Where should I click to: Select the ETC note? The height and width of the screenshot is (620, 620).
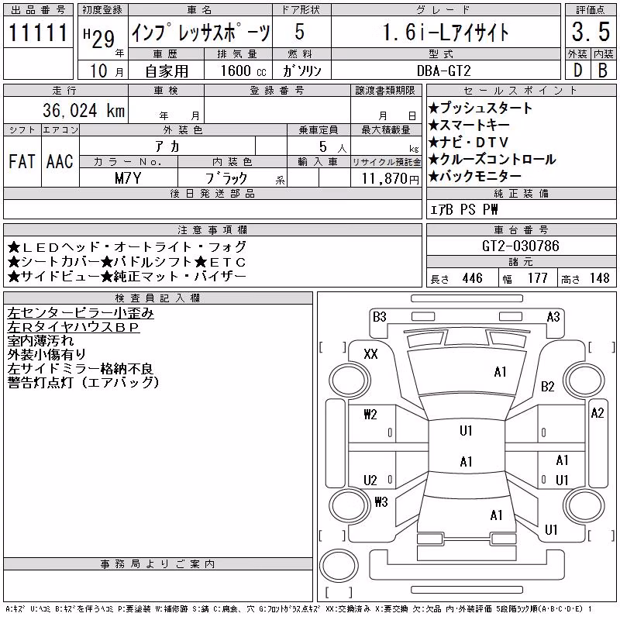click(x=220, y=262)
